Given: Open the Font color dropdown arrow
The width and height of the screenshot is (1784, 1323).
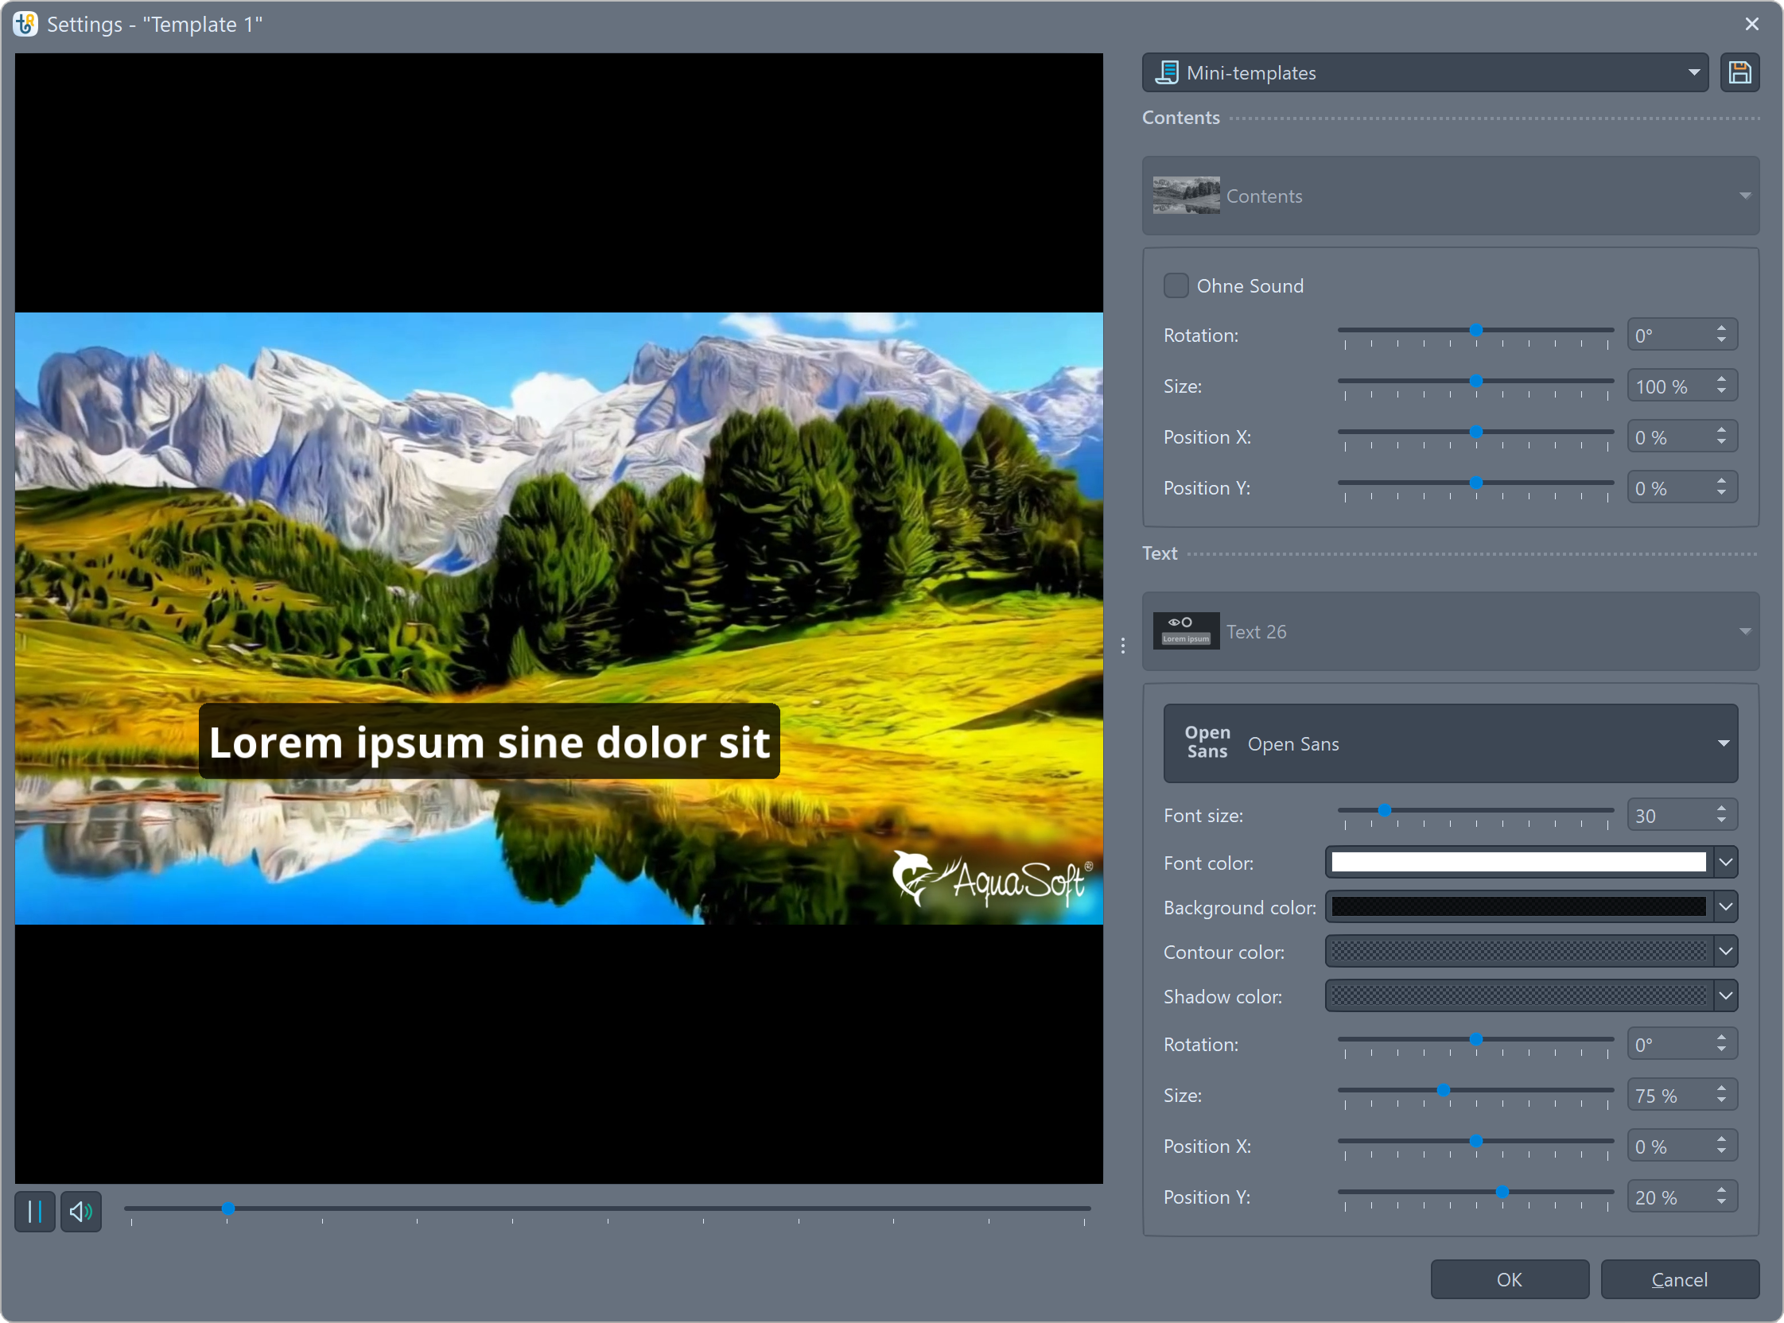Looking at the screenshot, I should [1725, 863].
